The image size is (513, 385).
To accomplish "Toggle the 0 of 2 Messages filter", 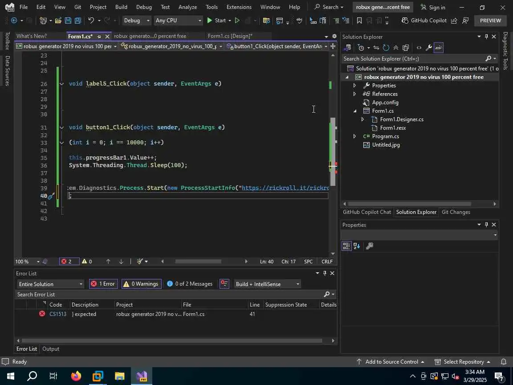I will click(x=189, y=284).
